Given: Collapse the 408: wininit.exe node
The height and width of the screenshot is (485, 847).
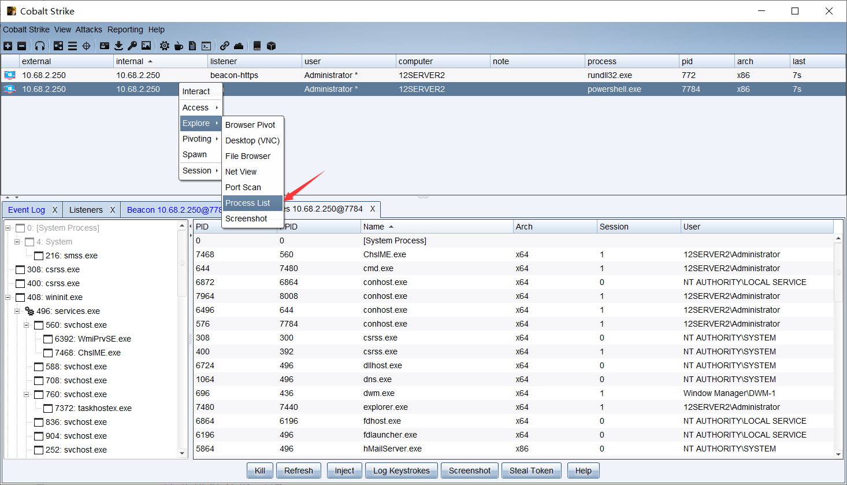Looking at the screenshot, I should 8,297.
